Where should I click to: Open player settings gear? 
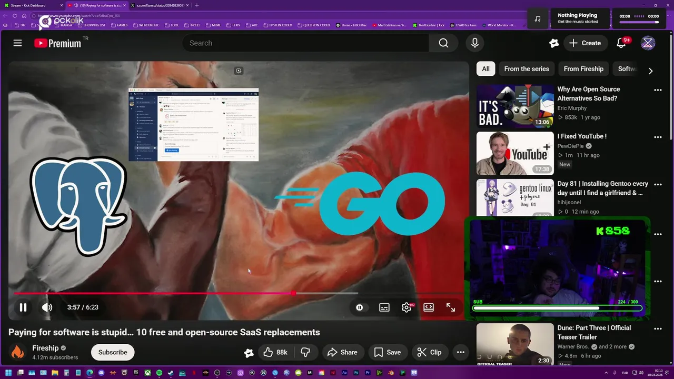coord(407,307)
